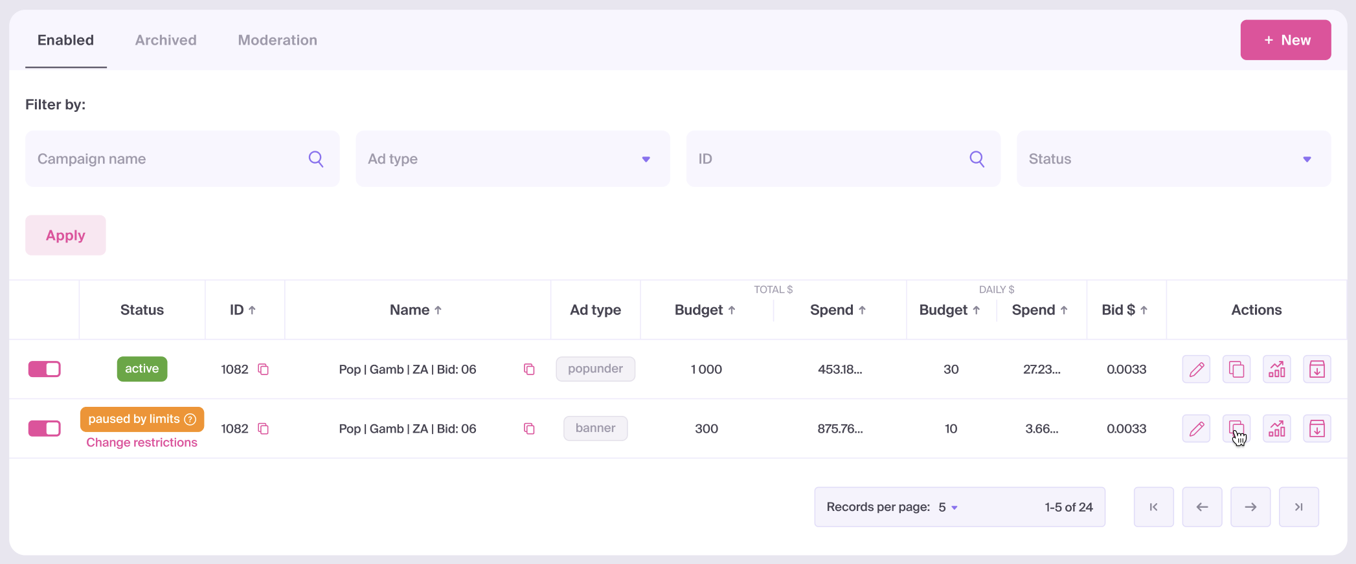Duplicate the popunder campaign via copy icon

tap(1236, 369)
